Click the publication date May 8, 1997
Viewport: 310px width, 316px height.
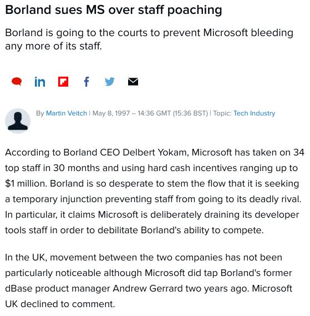pyautogui.click(x=111, y=113)
